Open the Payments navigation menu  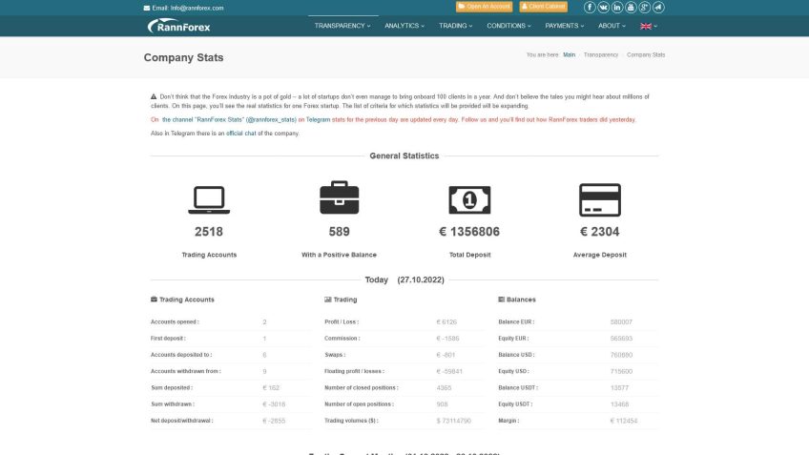[564, 26]
